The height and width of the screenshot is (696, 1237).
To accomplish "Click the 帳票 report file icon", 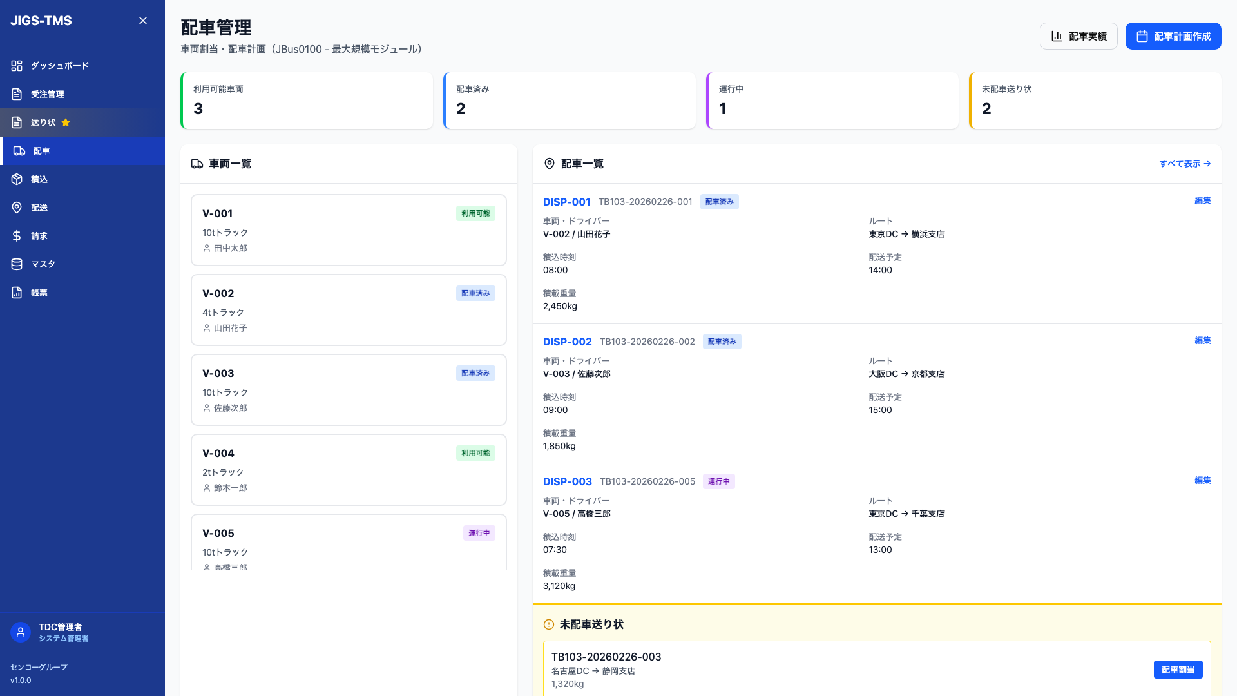I will click(17, 293).
